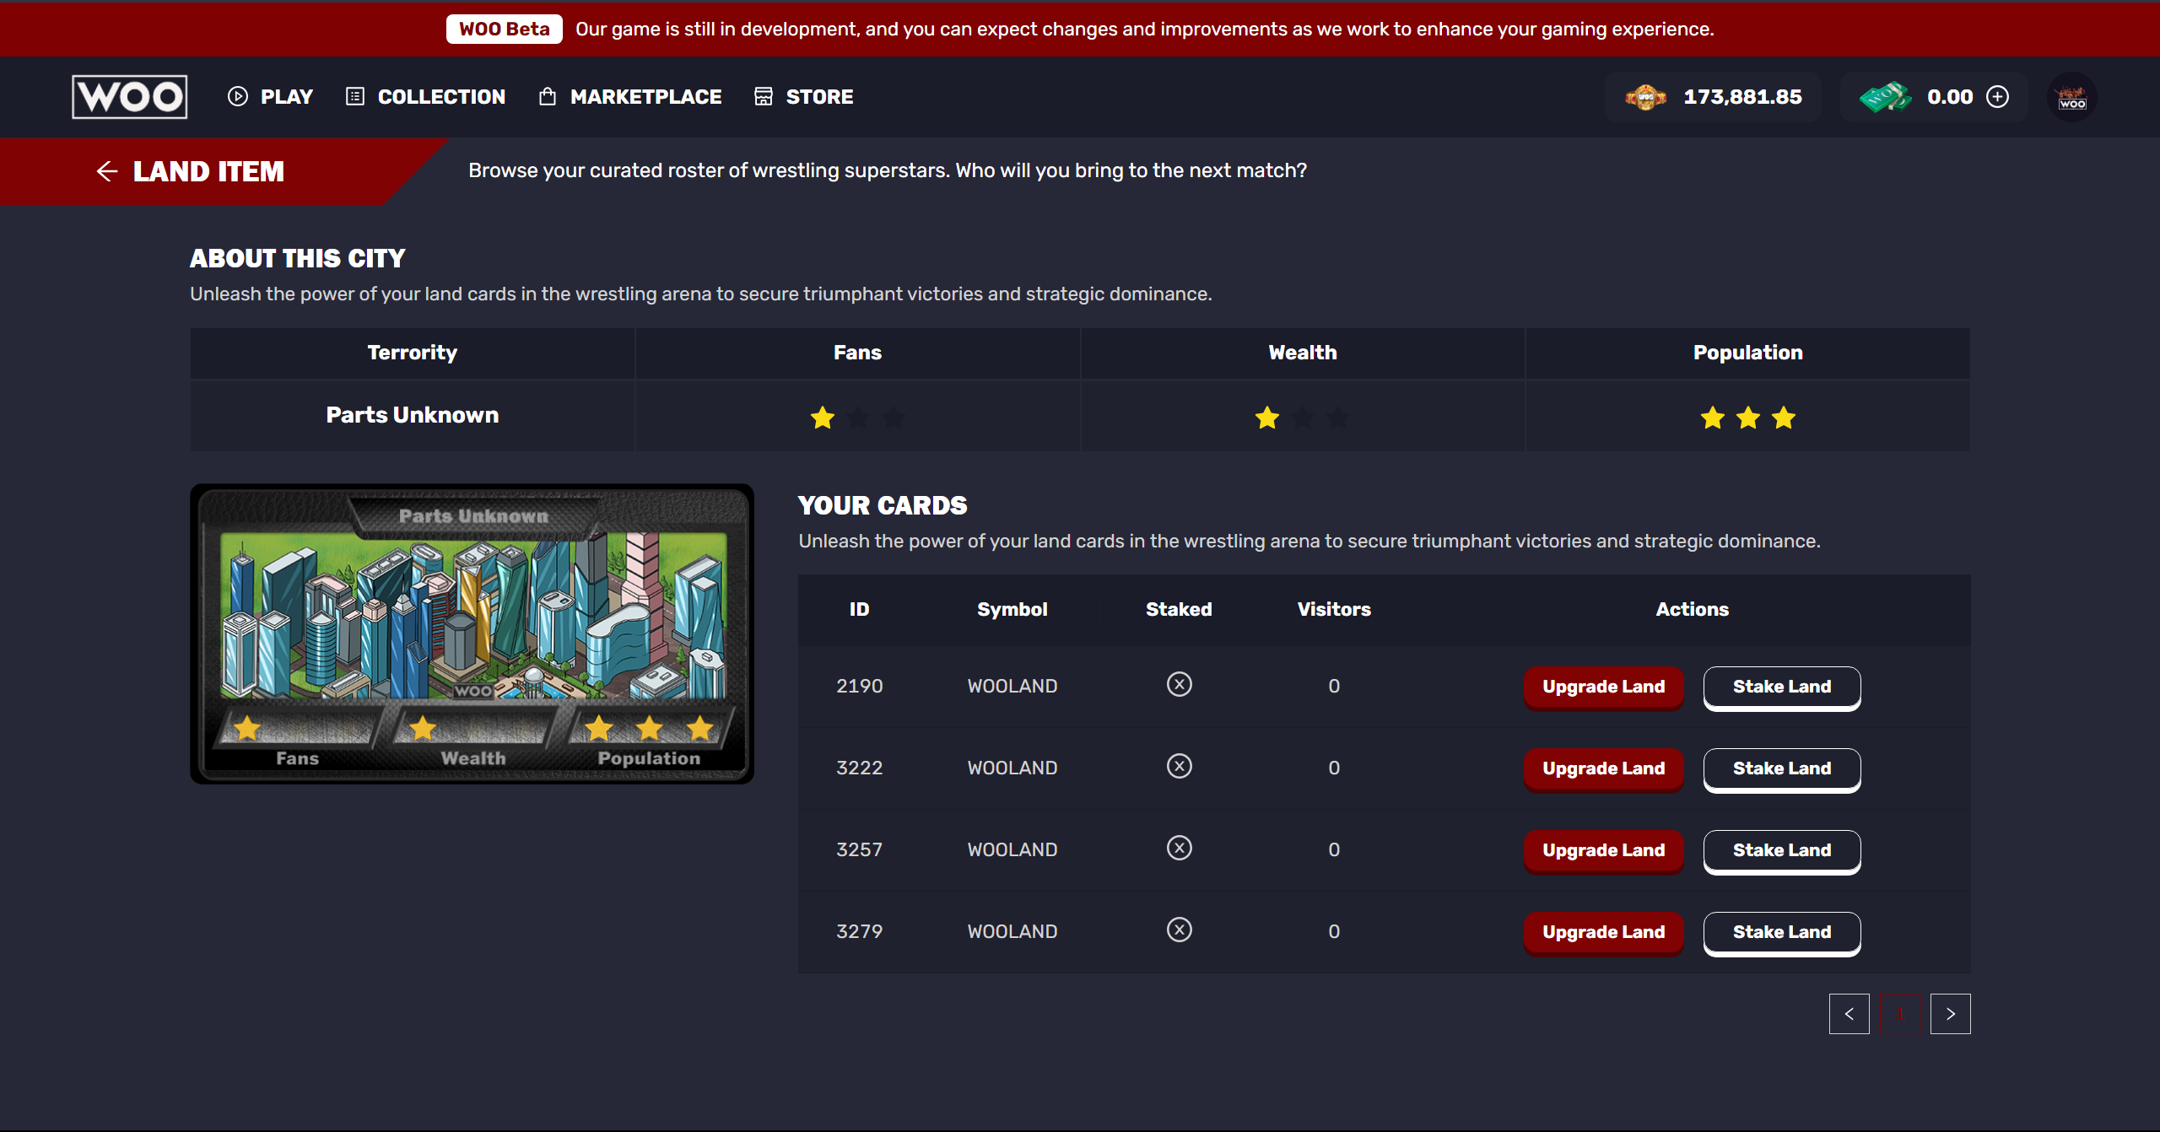Click the play circle icon beside PLAY
The image size is (2160, 1132).
[x=238, y=97]
